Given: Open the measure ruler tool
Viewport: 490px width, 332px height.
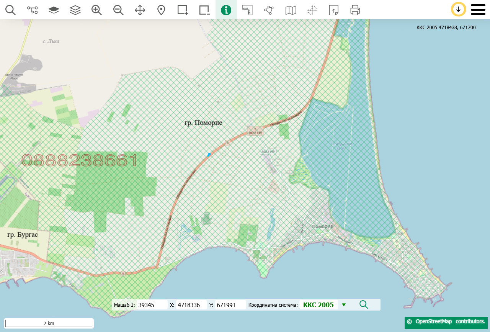Looking at the screenshot, I should [247, 10].
